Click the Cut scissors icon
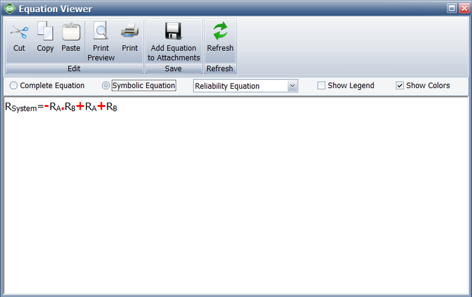The width and height of the screenshot is (472, 297). pos(19,32)
